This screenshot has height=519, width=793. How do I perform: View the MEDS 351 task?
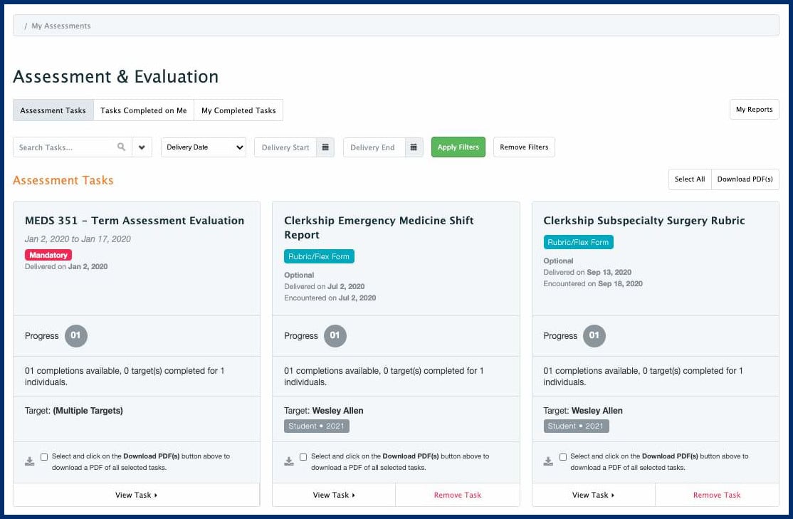[136, 495]
